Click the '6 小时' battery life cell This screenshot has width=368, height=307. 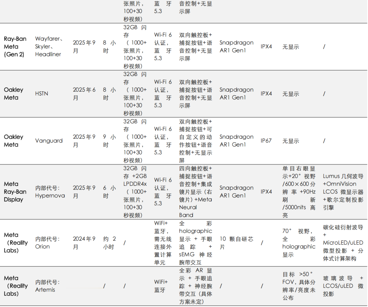tap(109, 191)
